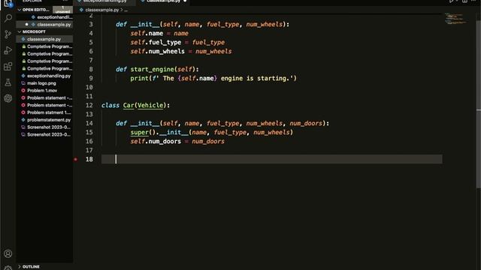Open the Source Control view
The height and width of the screenshot is (270, 481).
8,34
